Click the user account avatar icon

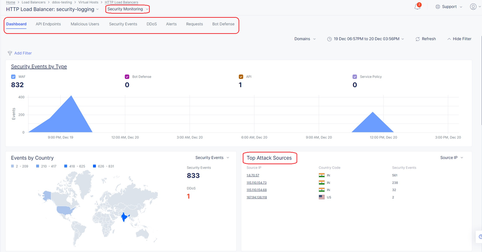pos(473,7)
